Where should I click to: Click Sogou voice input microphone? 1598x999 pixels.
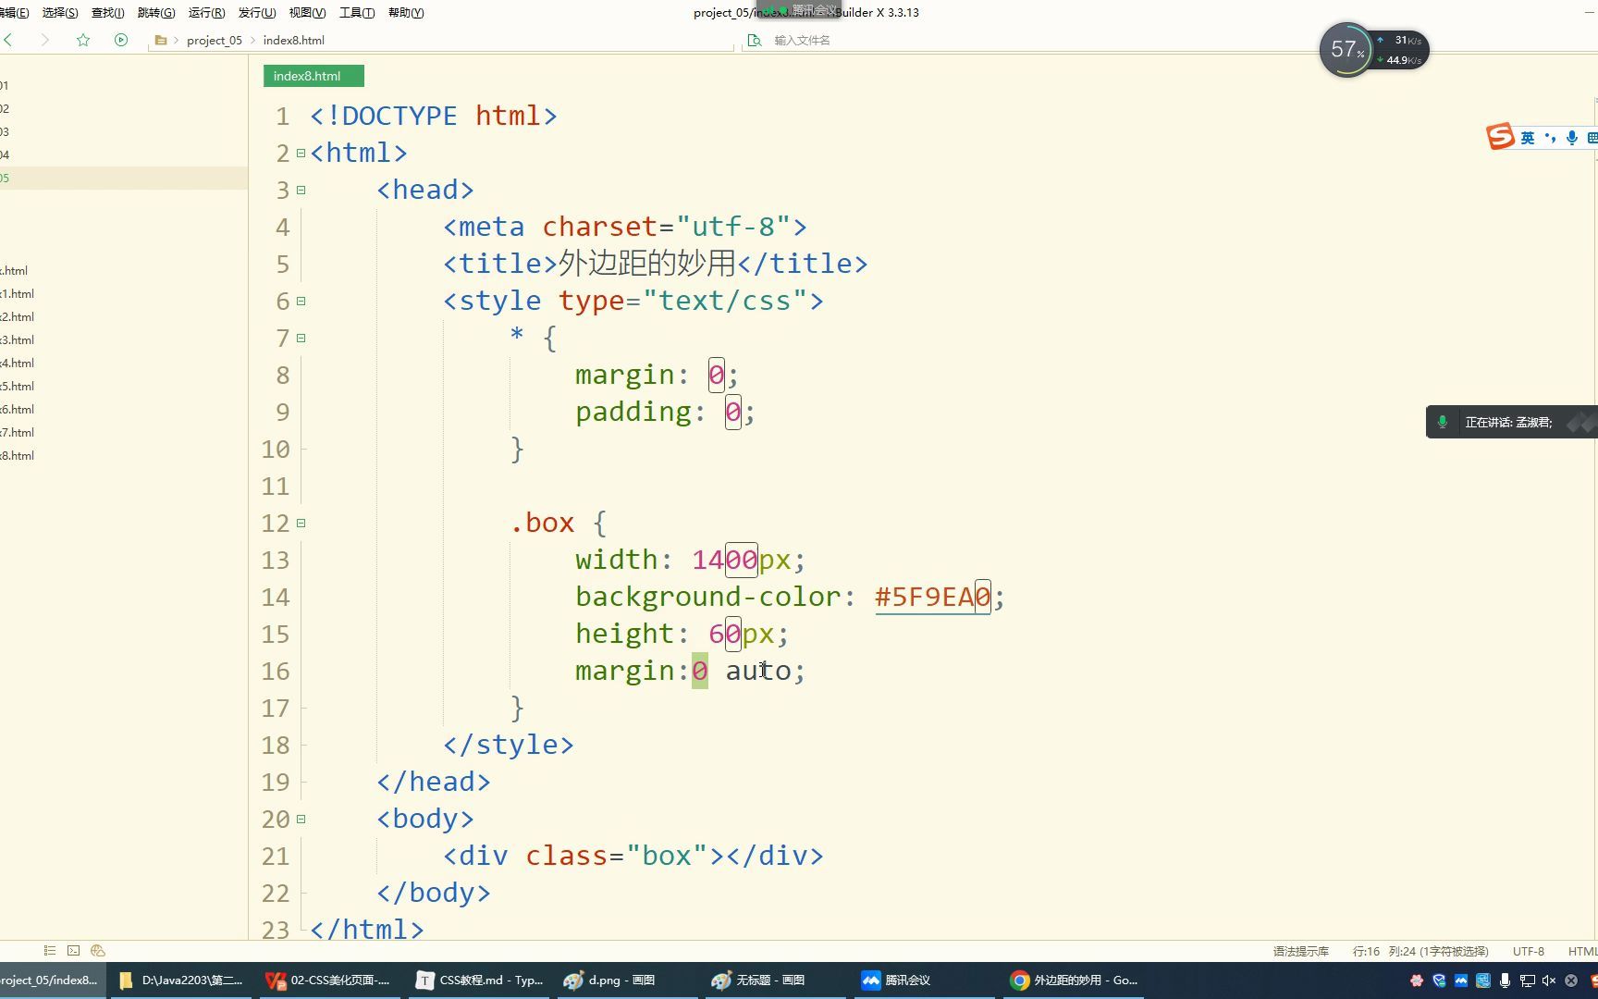[1572, 138]
